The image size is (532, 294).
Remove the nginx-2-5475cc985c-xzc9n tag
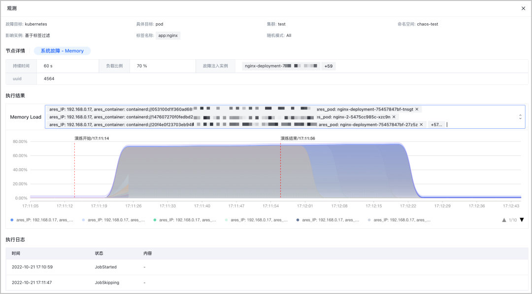pyautogui.click(x=394, y=117)
